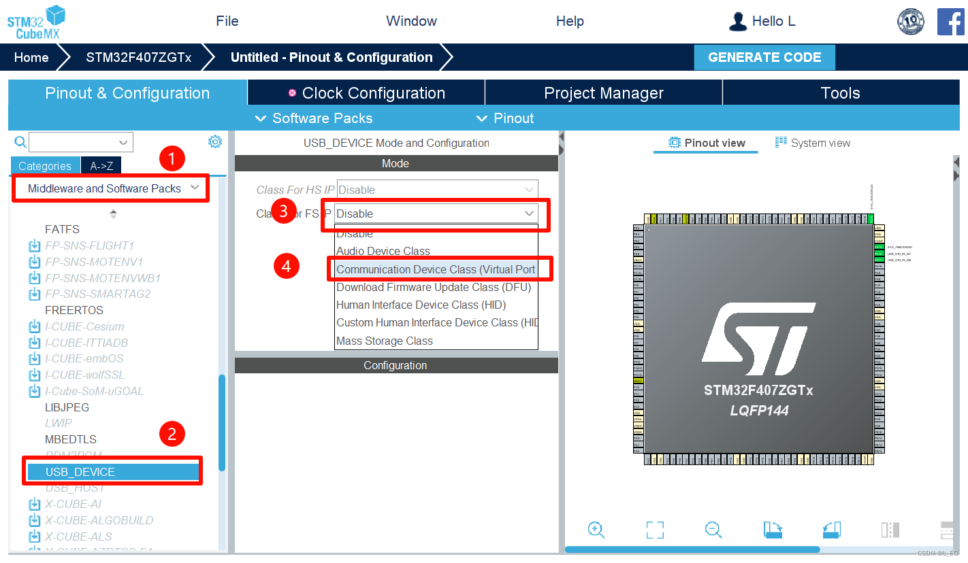Click the download icon next to FP-SNS-FLIGHT1
This screenshot has height=563, width=968.
tap(35, 245)
